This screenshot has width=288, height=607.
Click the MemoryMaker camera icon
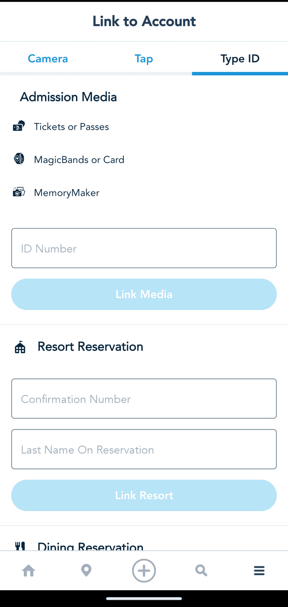(19, 192)
